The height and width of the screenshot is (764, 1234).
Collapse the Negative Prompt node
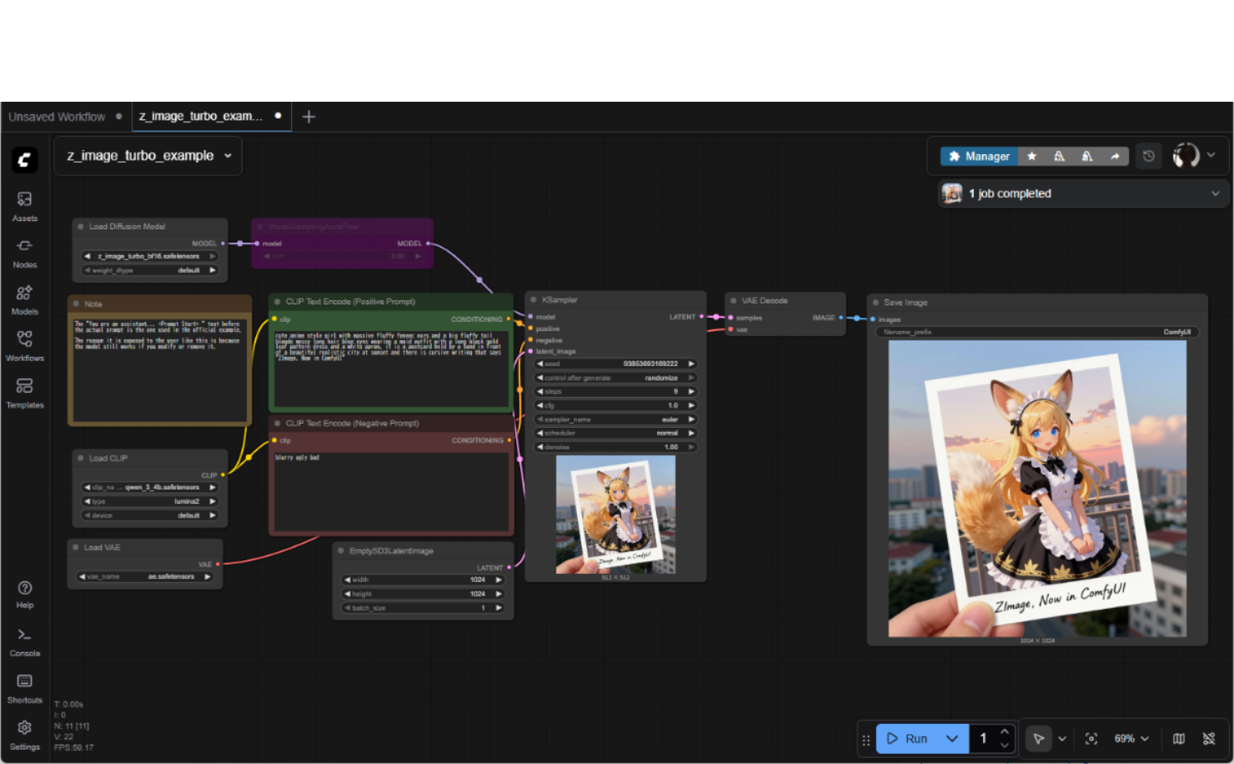[x=278, y=424]
